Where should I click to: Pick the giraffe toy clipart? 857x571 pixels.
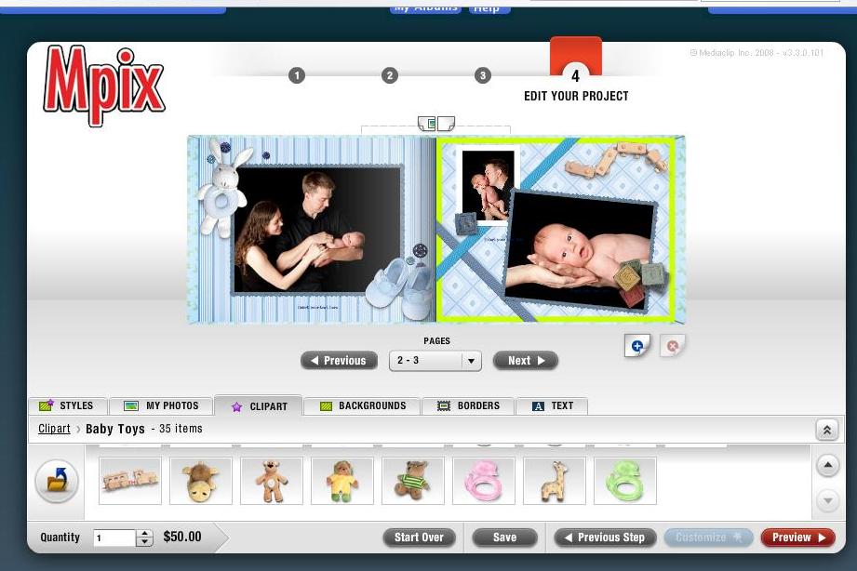pos(555,481)
